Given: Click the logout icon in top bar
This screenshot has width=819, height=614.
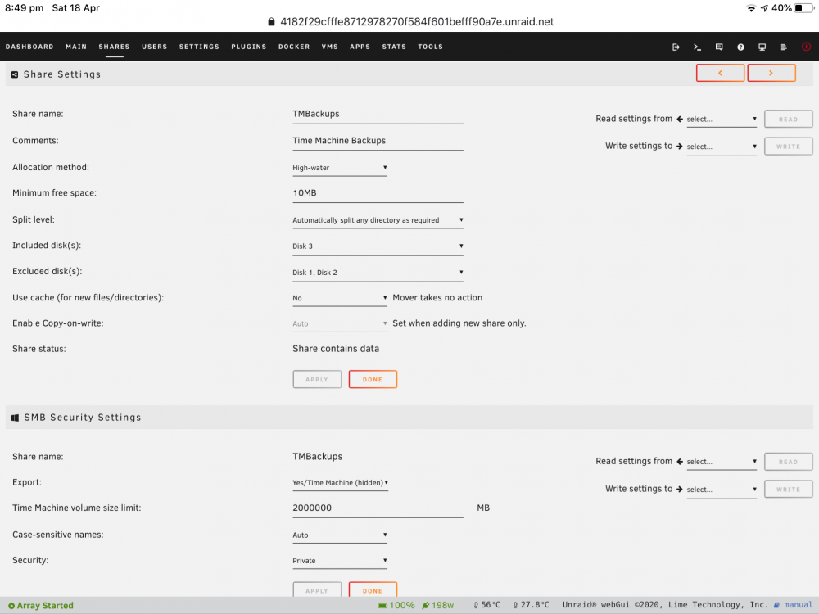Looking at the screenshot, I should 676,47.
